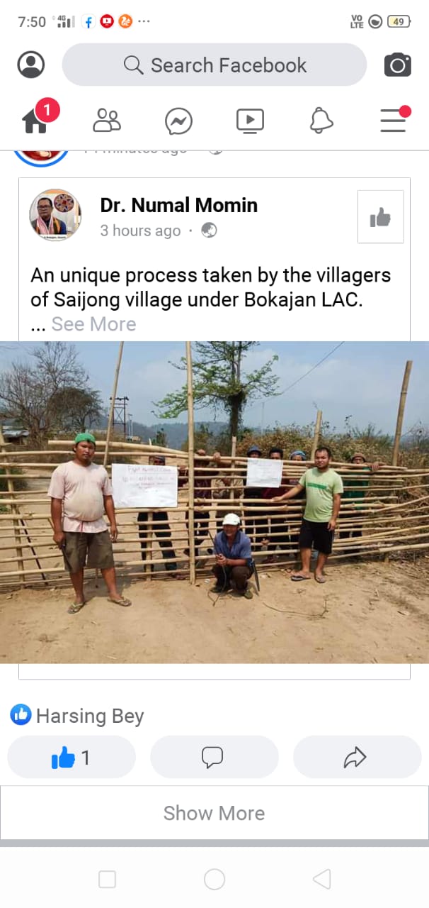The height and width of the screenshot is (908, 429).
Task: Go to the Home feed tab
Action: (36, 120)
